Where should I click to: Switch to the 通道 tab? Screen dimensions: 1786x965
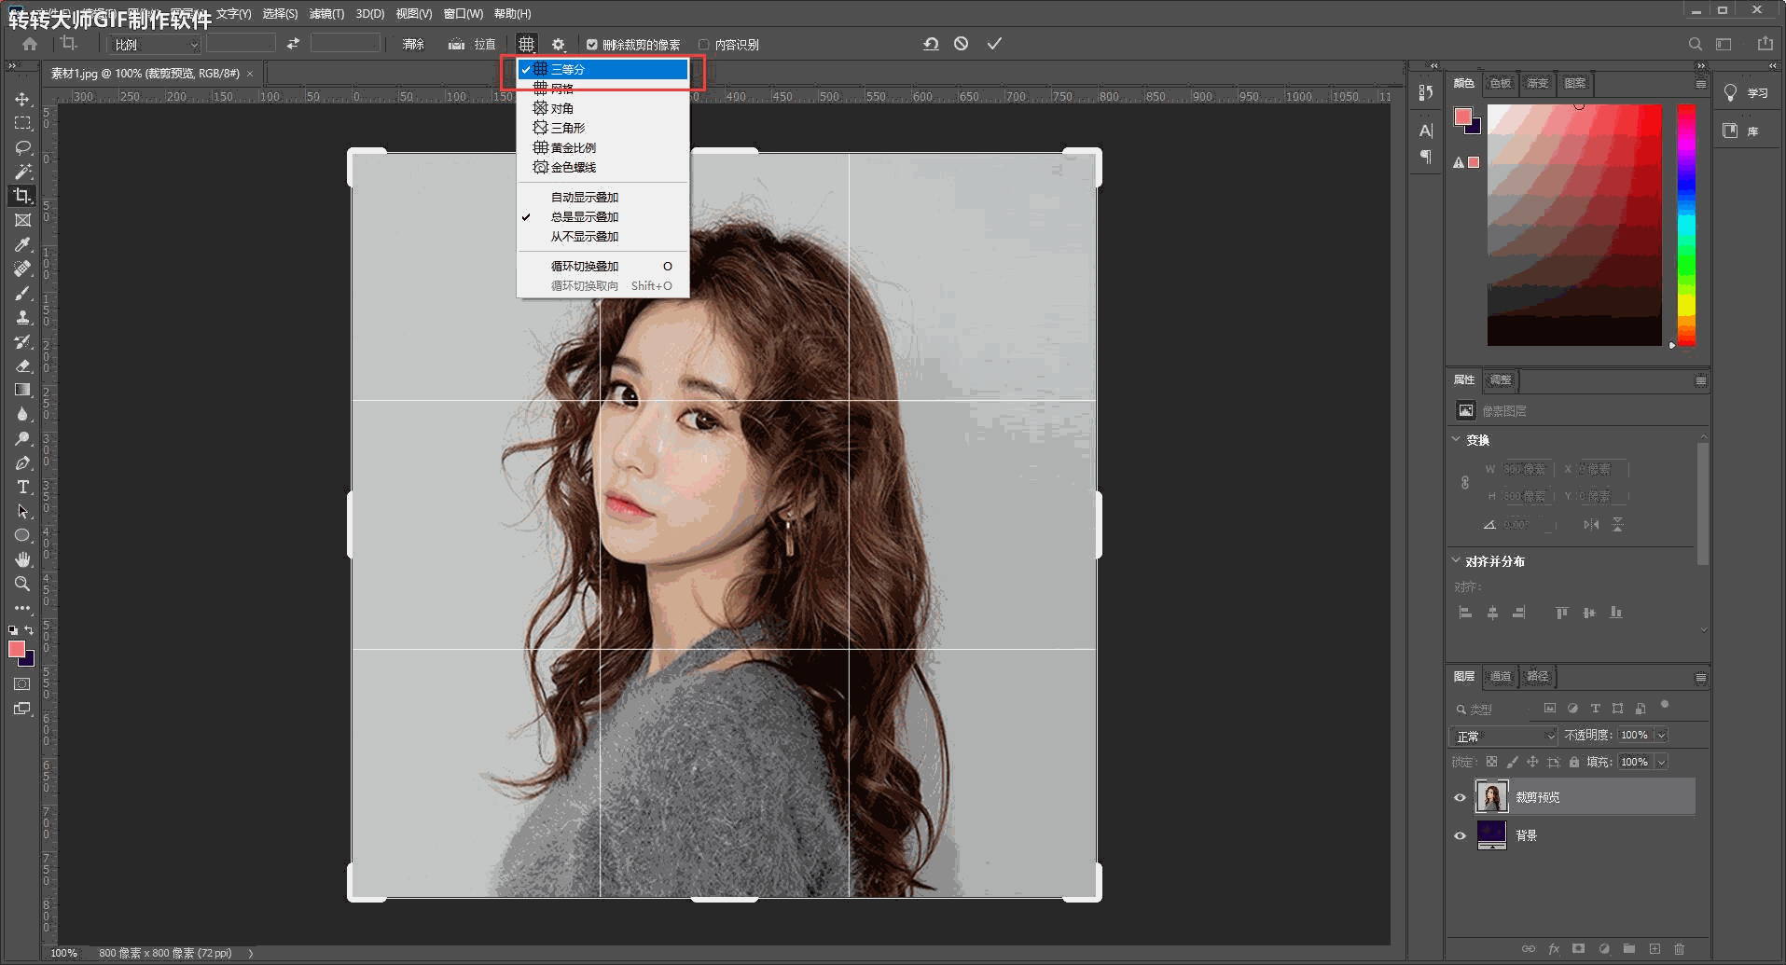(x=1500, y=676)
